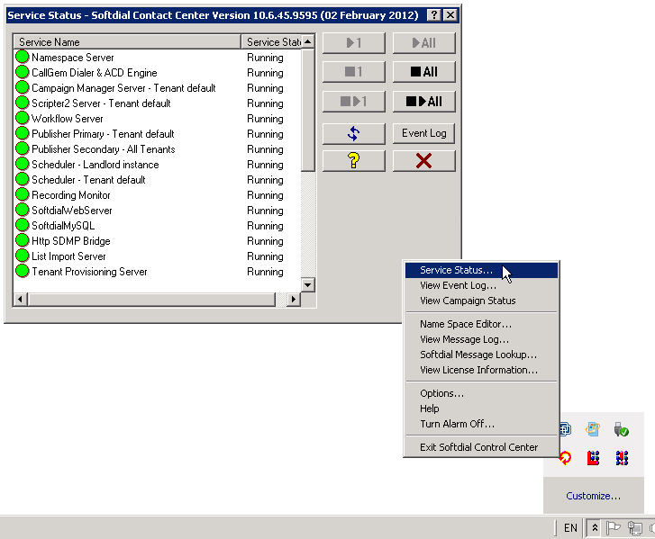
Task: Click the stop single service button
Action: pyautogui.click(x=353, y=72)
